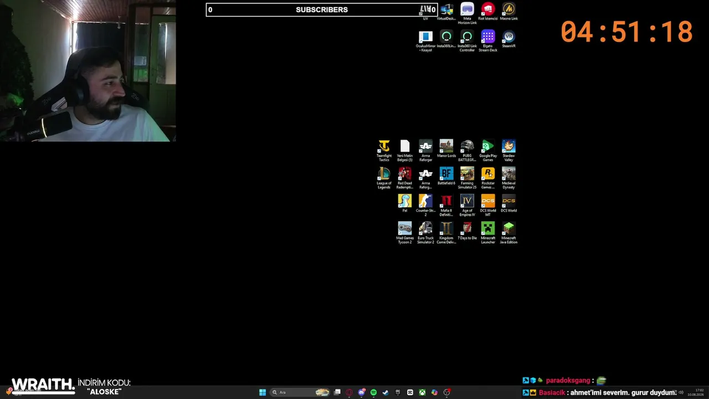Open the Windows Start menu
The height and width of the screenshot is (399, 709).
(x=263, y=392)
